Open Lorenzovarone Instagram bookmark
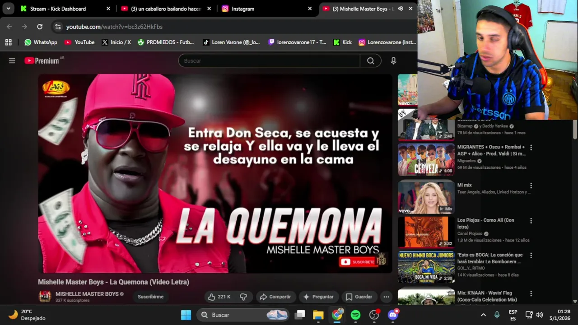The image size is (578, 325). click(x=387, y=42)
